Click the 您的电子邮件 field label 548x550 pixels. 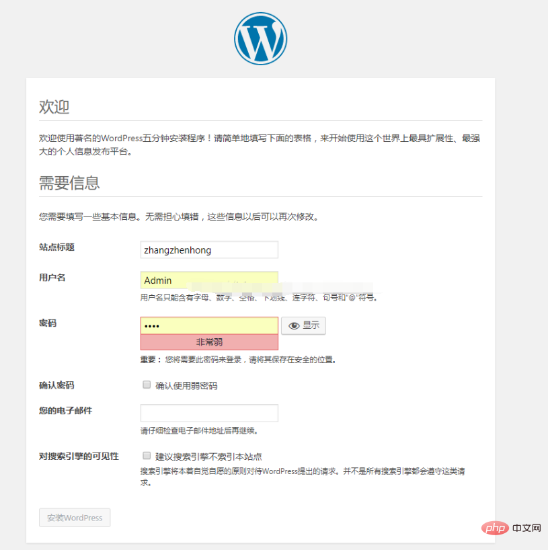[x=65, y=410]
